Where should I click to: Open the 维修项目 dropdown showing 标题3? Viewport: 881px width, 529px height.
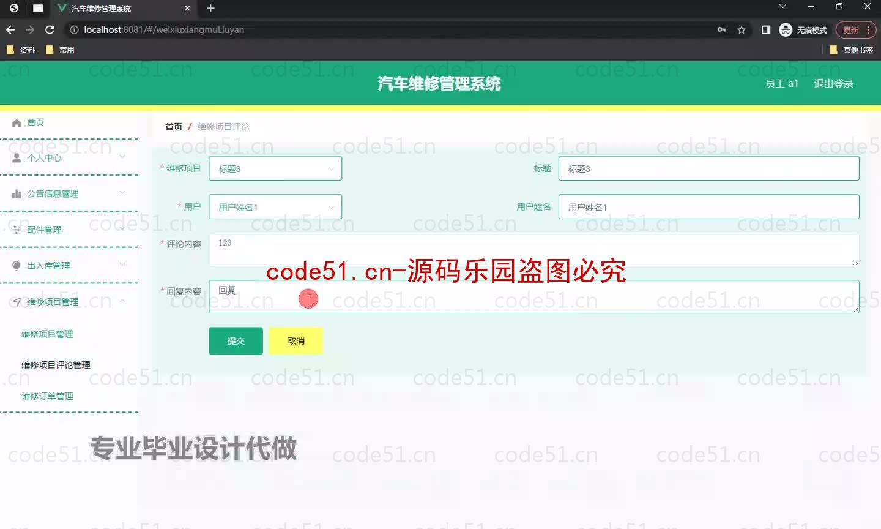click(275, 168)
